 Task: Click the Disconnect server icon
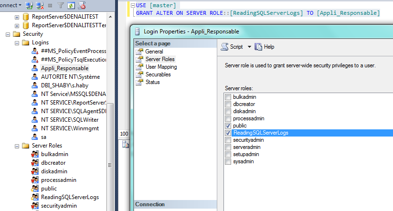(x=39, y=6)
